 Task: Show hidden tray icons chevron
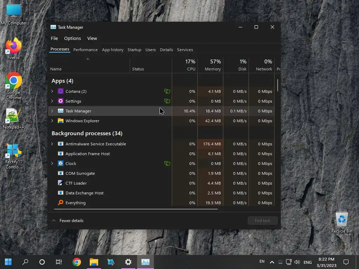click(x=272, y=262)
